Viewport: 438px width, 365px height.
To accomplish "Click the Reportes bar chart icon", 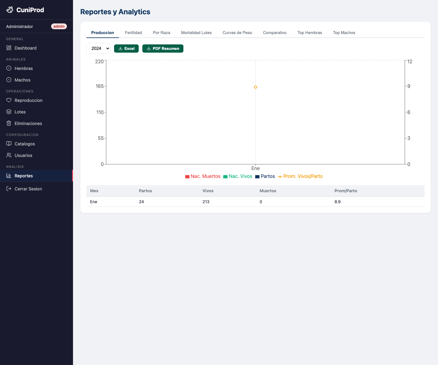I will pos(9,176).
